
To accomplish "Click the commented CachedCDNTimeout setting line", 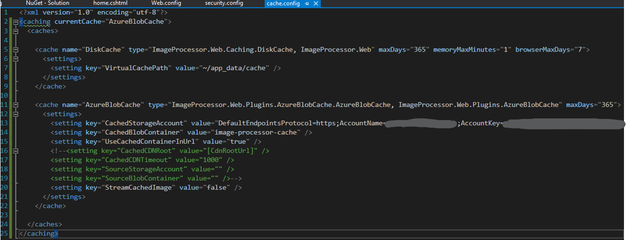I will pyautogui.click(x=142, y=160).
